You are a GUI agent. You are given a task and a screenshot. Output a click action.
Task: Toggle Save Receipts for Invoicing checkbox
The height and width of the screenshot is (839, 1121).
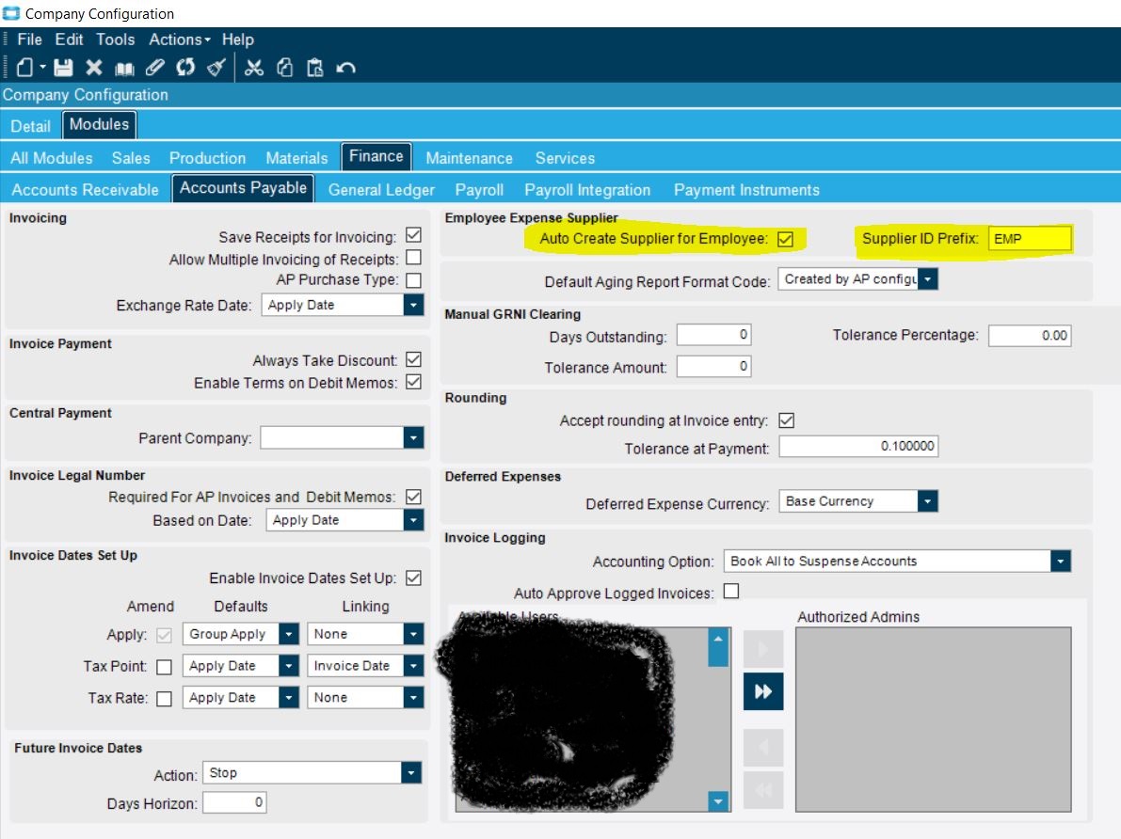tap(413, 235)
